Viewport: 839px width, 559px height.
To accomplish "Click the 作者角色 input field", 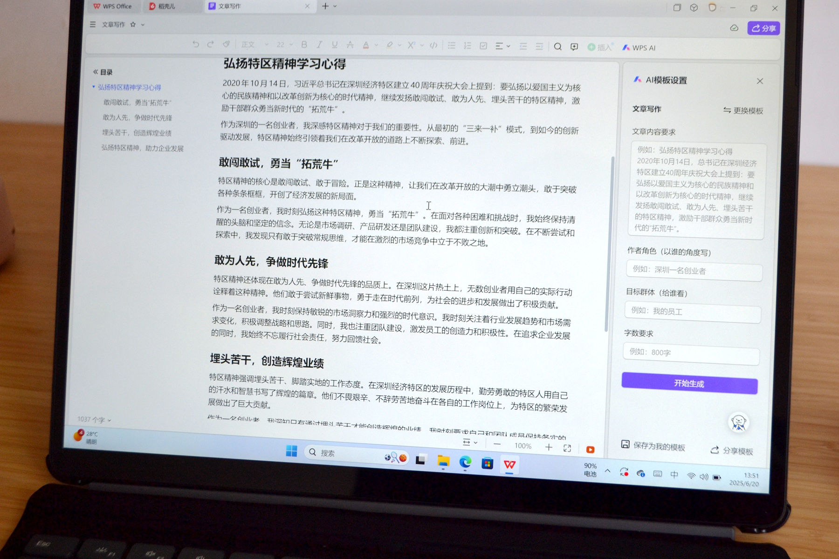I will (x=694, y=271).
